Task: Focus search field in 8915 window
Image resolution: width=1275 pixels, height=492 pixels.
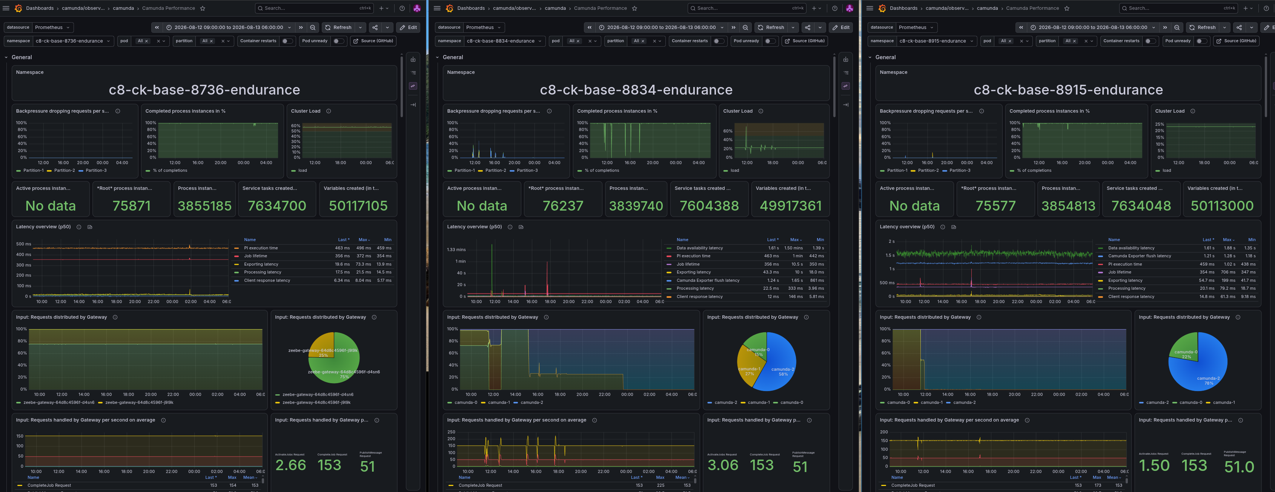Action: (1179, 8)
